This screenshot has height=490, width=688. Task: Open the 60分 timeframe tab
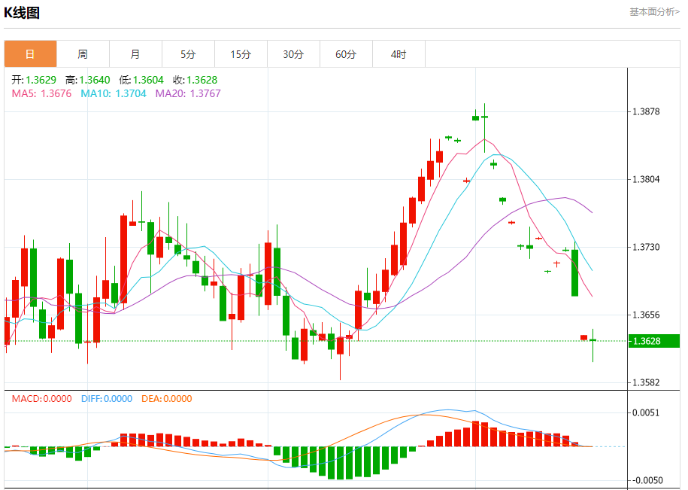(x=346, y=54)
